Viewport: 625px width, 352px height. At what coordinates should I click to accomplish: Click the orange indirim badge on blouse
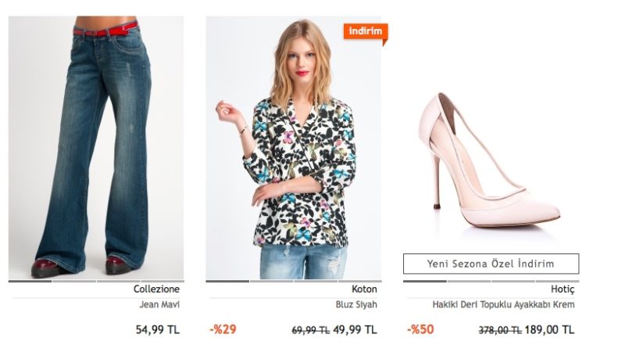pos(366,32)
